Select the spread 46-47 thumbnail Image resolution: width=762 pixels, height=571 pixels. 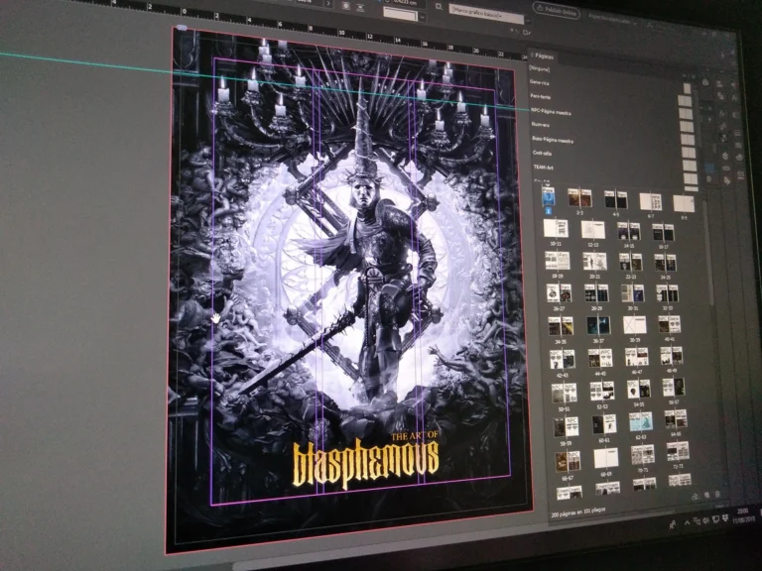point(636,357)
